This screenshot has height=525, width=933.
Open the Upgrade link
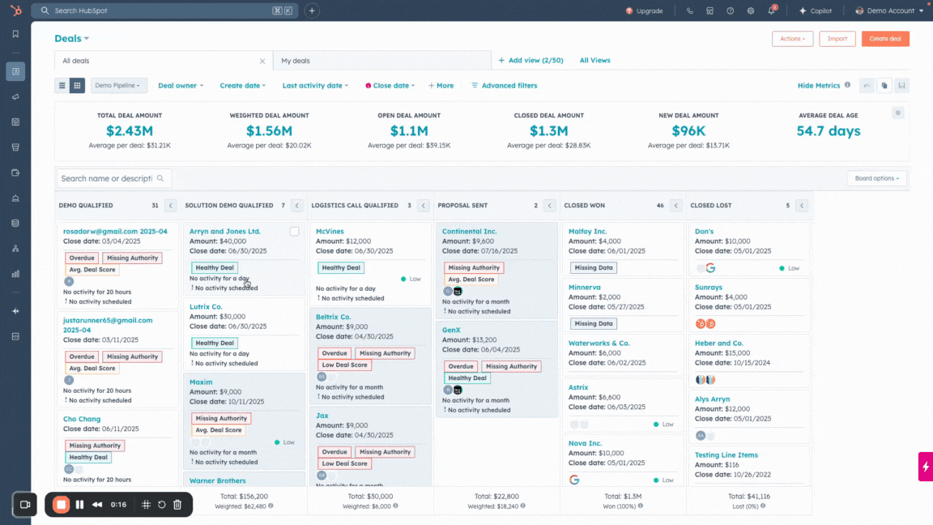coord(645,11)
